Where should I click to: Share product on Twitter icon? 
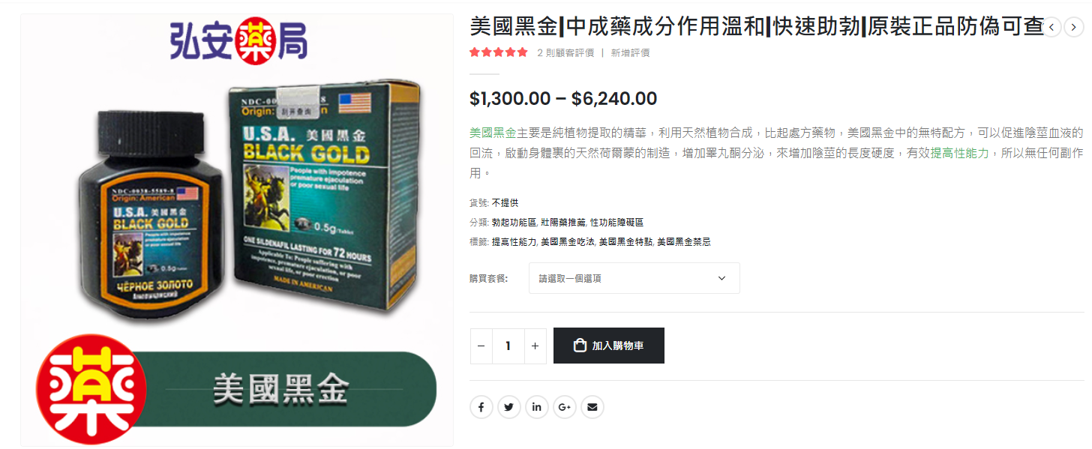pos(509,407)
